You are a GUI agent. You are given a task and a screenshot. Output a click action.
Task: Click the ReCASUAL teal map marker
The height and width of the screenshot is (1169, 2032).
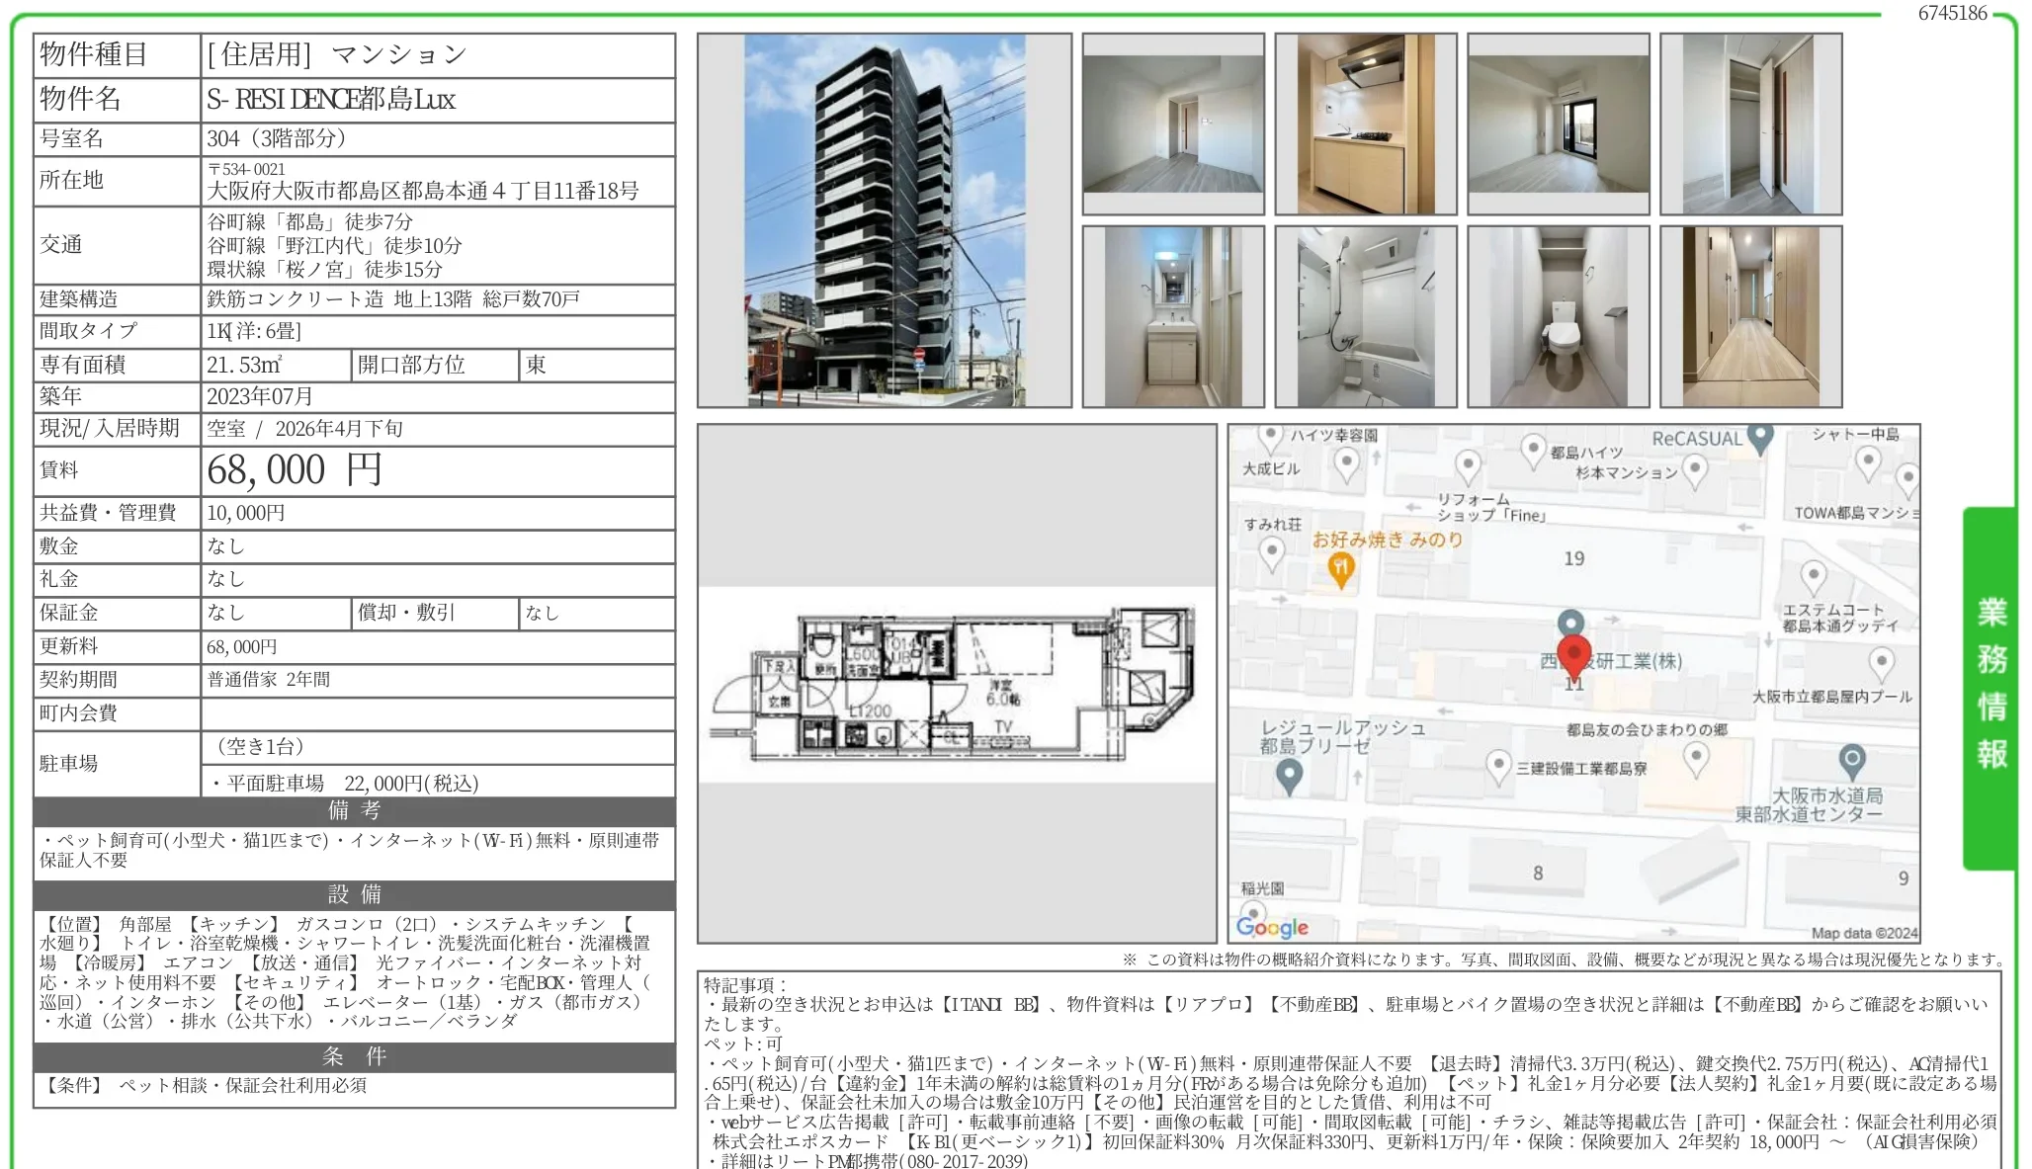point(1759,437)
